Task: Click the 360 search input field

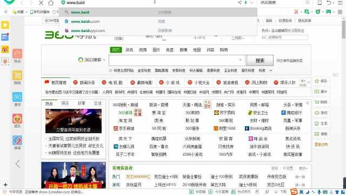Action: pyautogui.click(x=177, y=60)
